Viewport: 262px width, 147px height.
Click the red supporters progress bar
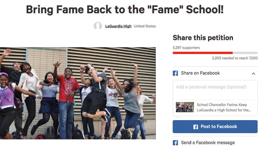coord(203,53)
